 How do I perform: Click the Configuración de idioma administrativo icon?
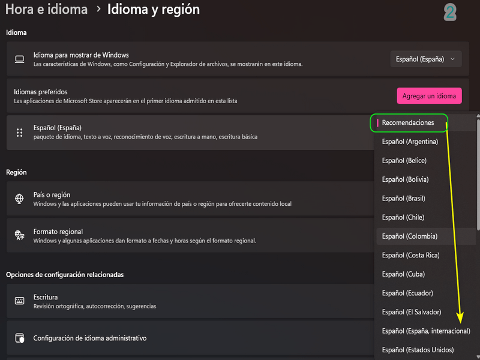[19, 338]
